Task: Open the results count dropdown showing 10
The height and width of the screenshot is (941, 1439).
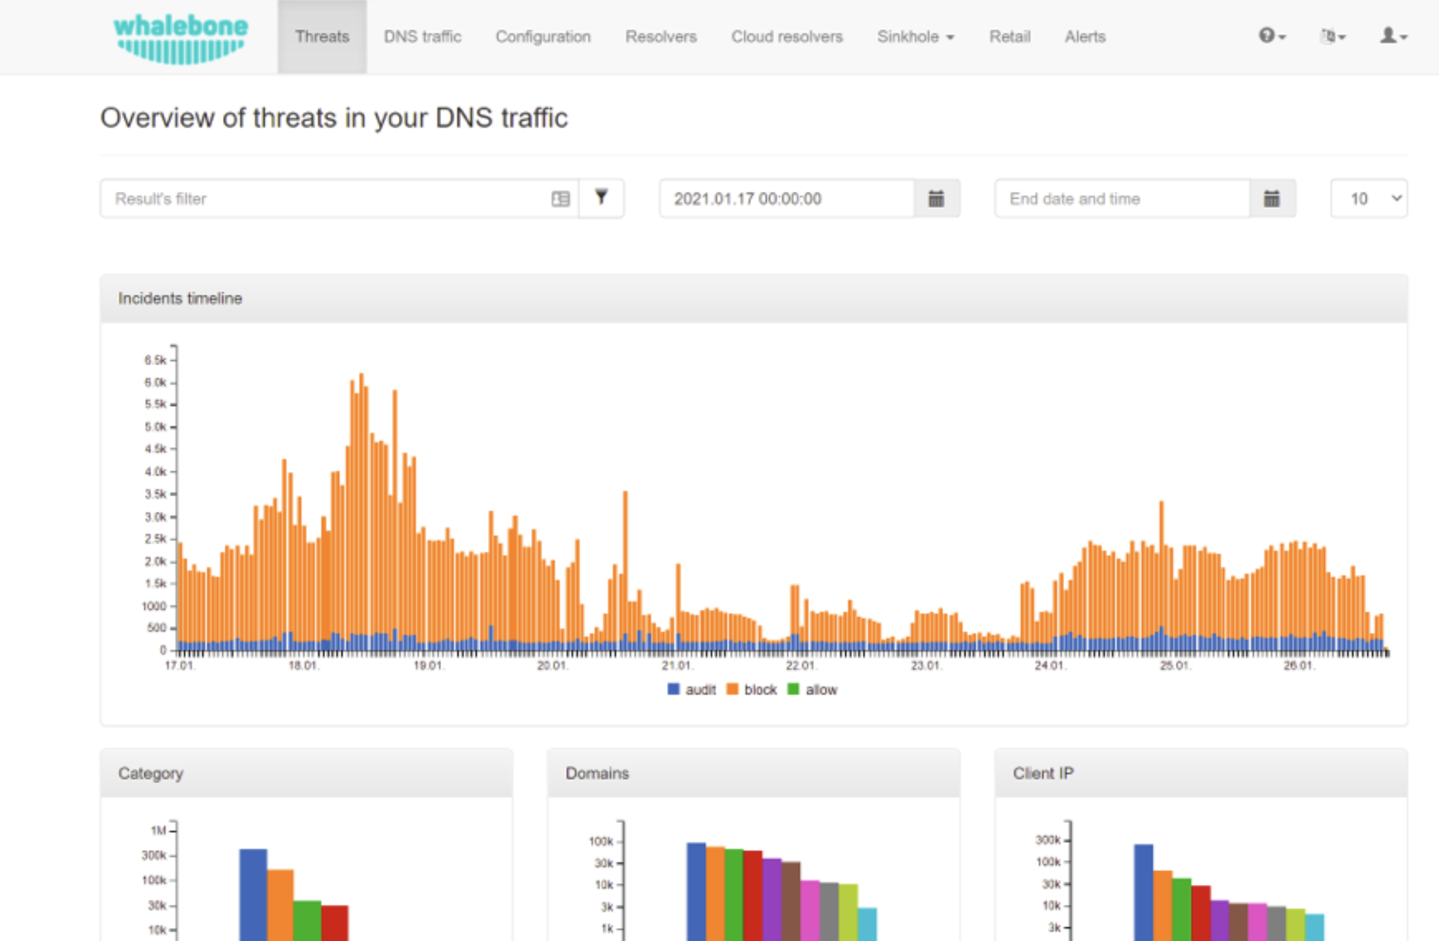Action: coord(1368,199)
